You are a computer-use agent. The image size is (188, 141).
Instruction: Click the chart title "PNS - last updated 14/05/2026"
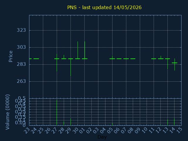[104, 7]
